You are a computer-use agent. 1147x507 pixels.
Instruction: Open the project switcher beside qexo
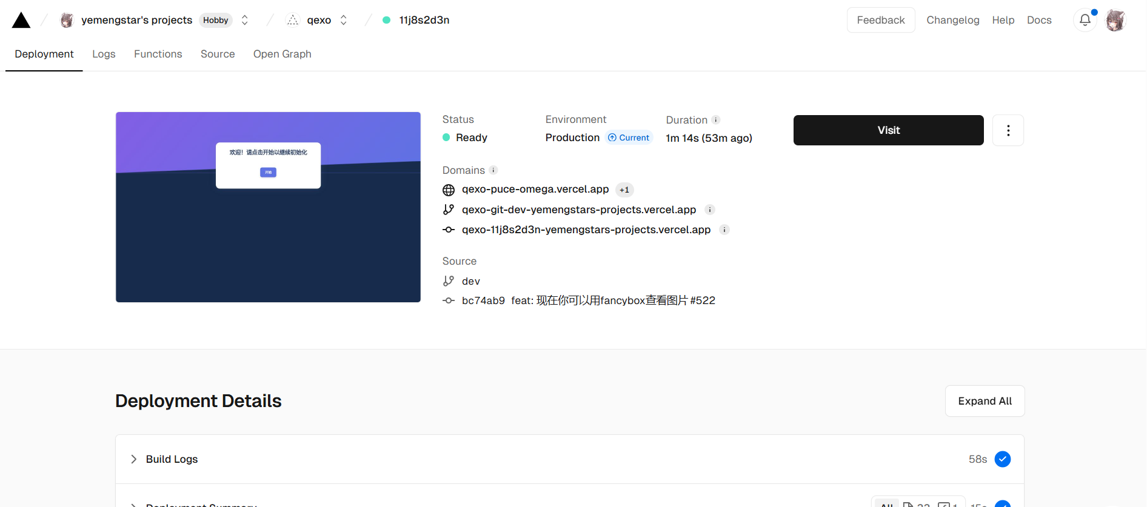(x=344, y=20)
